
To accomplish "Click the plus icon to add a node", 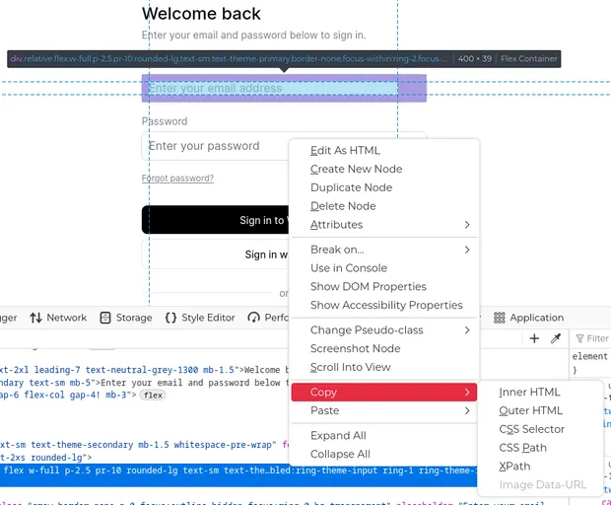I will (534, 338).
